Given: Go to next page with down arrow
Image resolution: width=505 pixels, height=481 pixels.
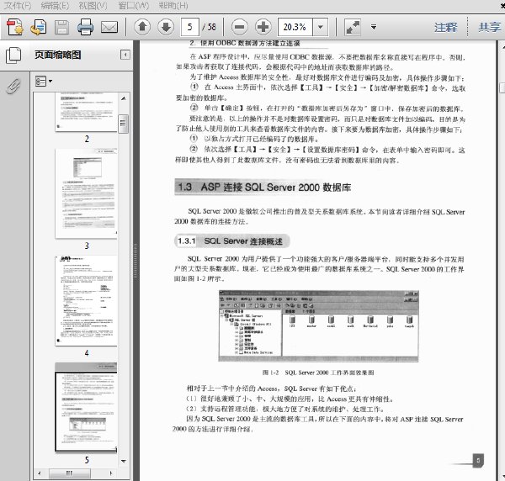Looking at the screenshot, I should pyautogui.click(x=166, y=27).
